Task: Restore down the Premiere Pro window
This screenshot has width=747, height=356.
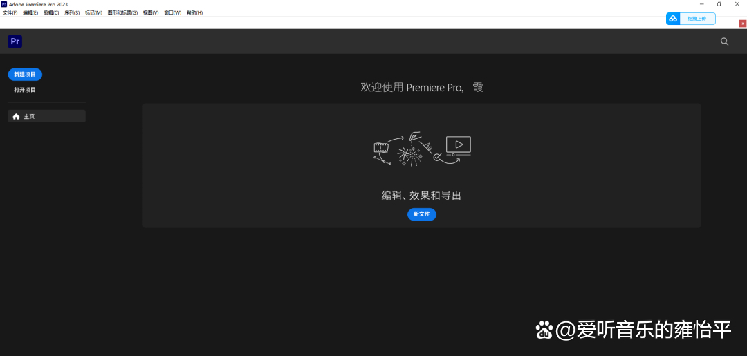Action: [719, 4]
